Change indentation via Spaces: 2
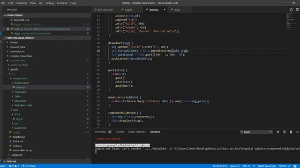 point(235,166)
